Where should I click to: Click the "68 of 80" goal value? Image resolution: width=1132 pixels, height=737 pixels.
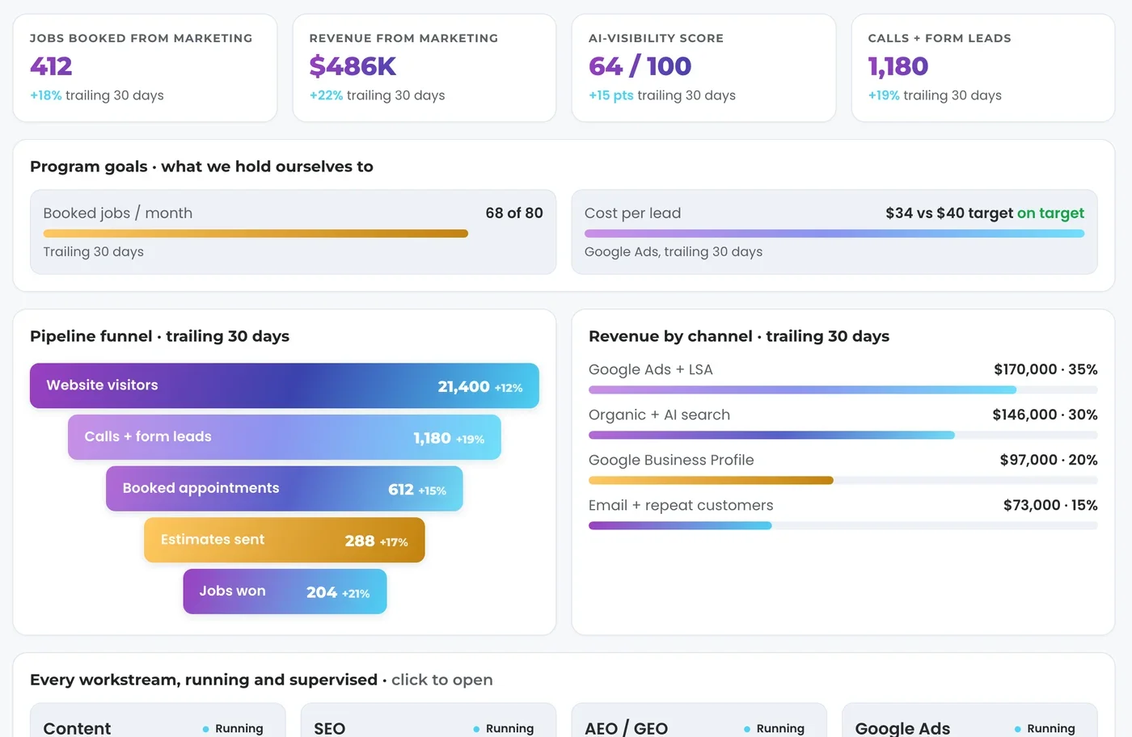(x=514, y=213)
